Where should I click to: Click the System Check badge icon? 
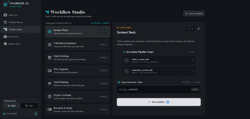click(x=50, y=32)
